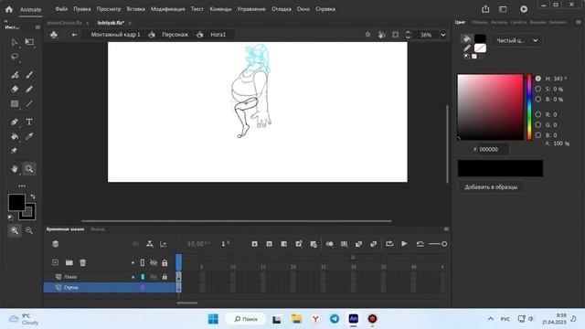Swap stroke and fill colors arrow
Image resolution: width=585 pixels, height=329 pixels.
click(33, 196)
